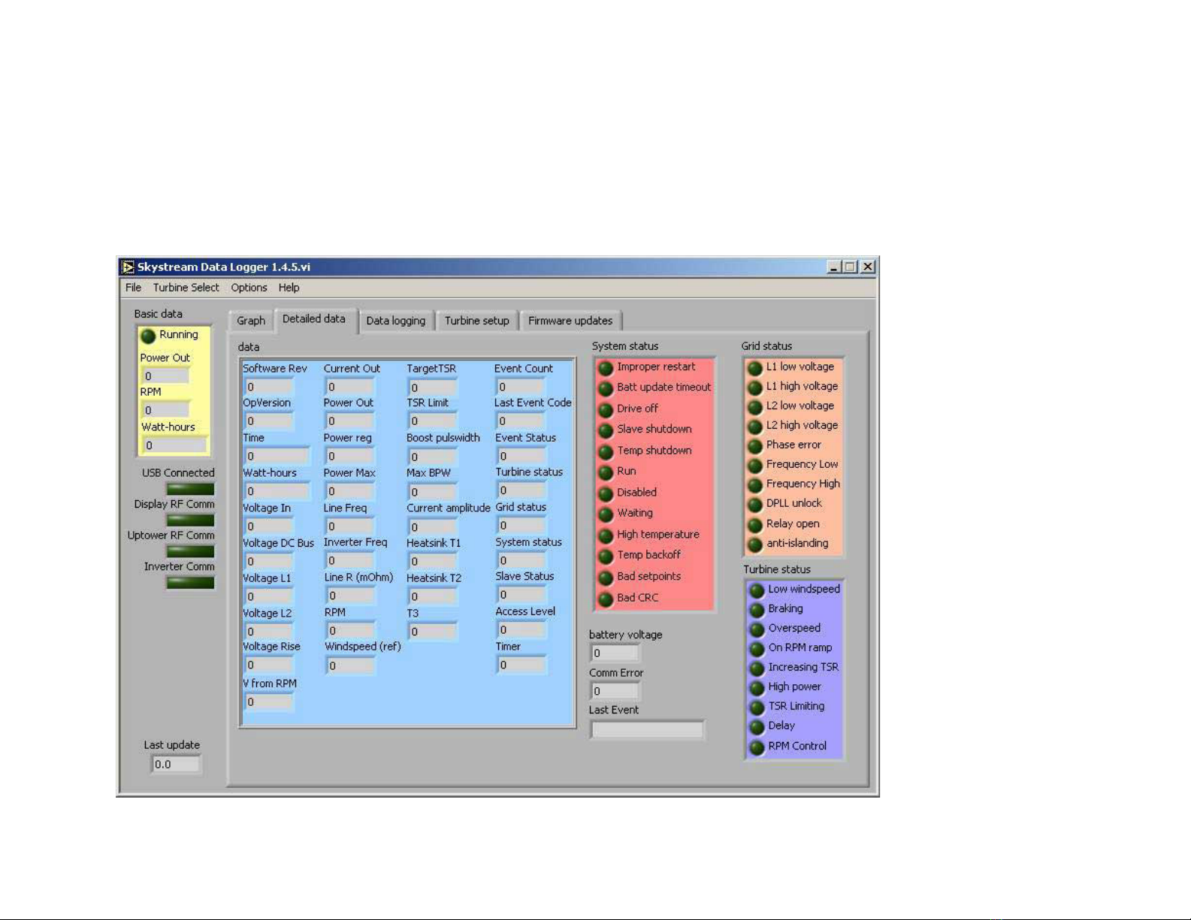The image size is (1191, 920).
Task: Click the Software Rev value field
Action: click(x=268, y=387)
